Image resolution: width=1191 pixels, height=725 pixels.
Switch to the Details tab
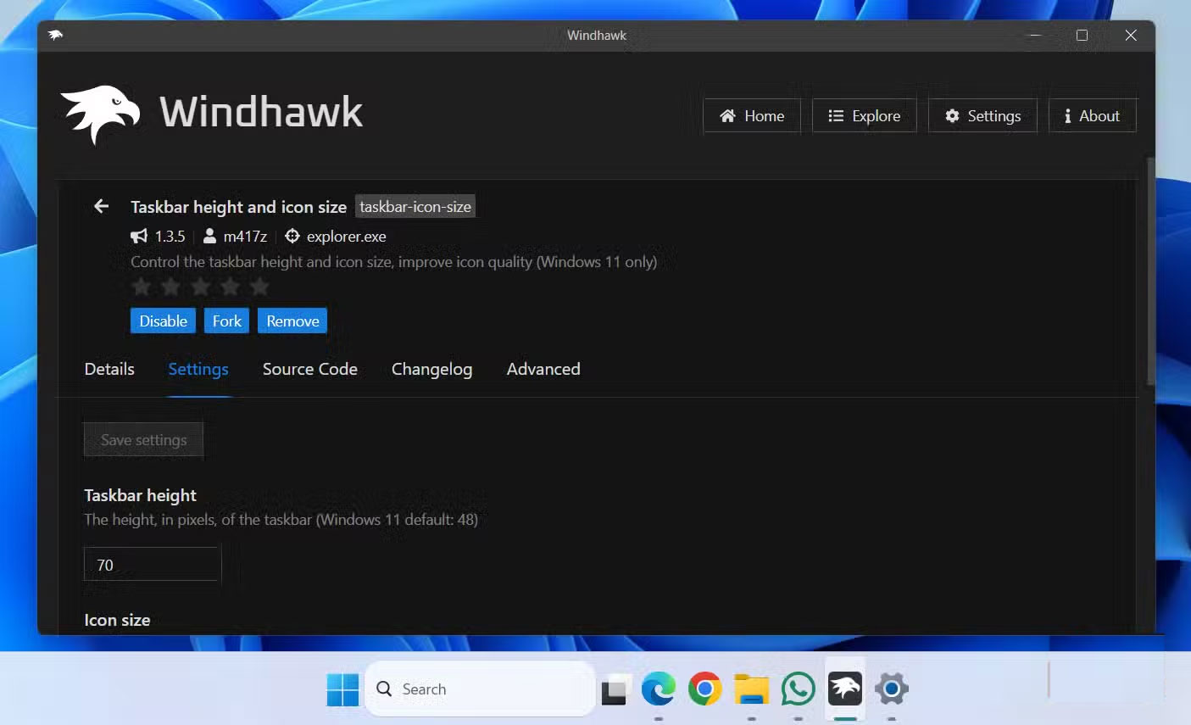pyautogui.click(x=109, y=369)
